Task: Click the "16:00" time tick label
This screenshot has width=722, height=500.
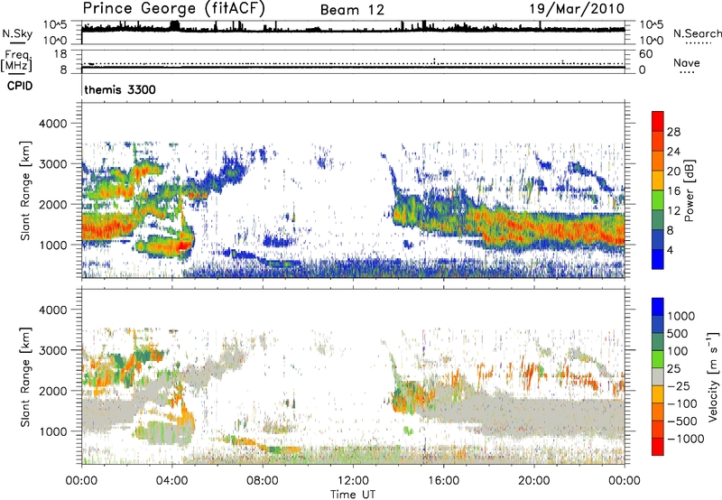Action: click(x=443, y=481)
